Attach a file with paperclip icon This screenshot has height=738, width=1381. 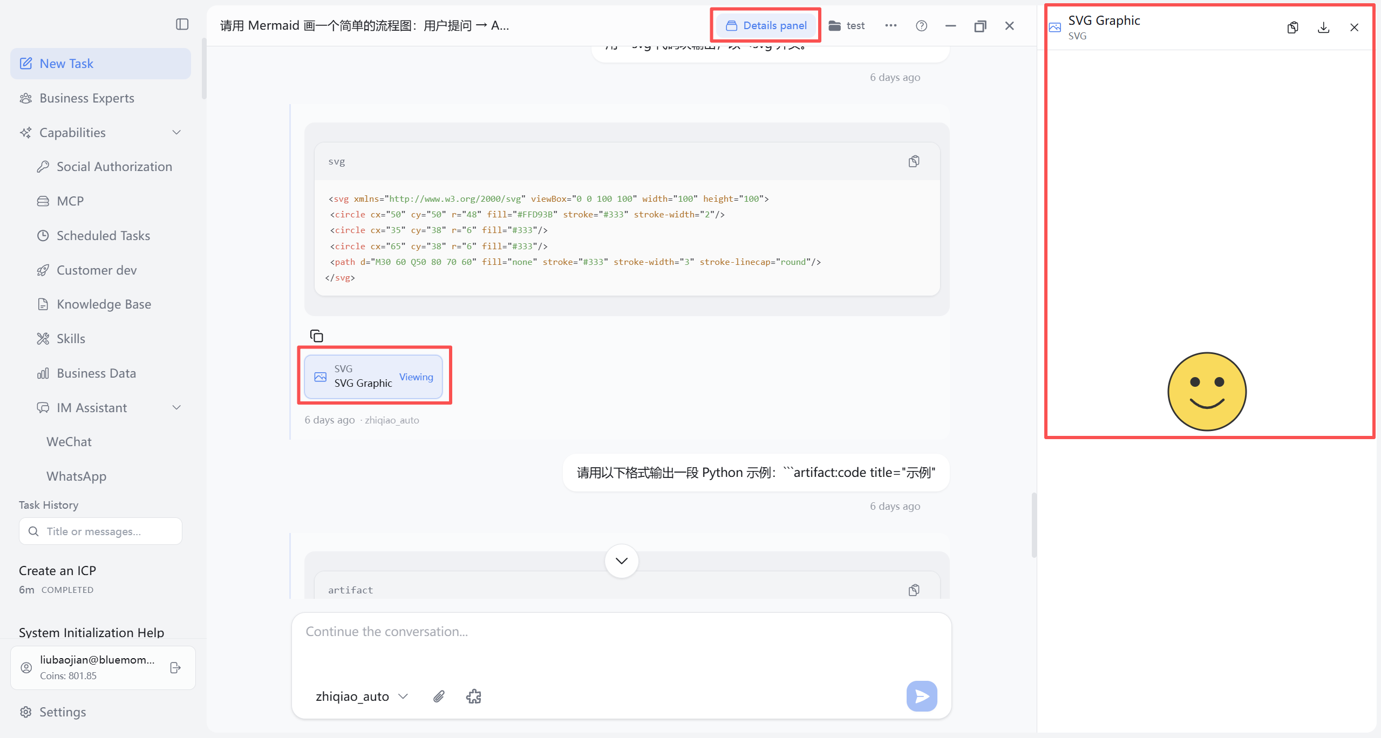pos(439,696)
